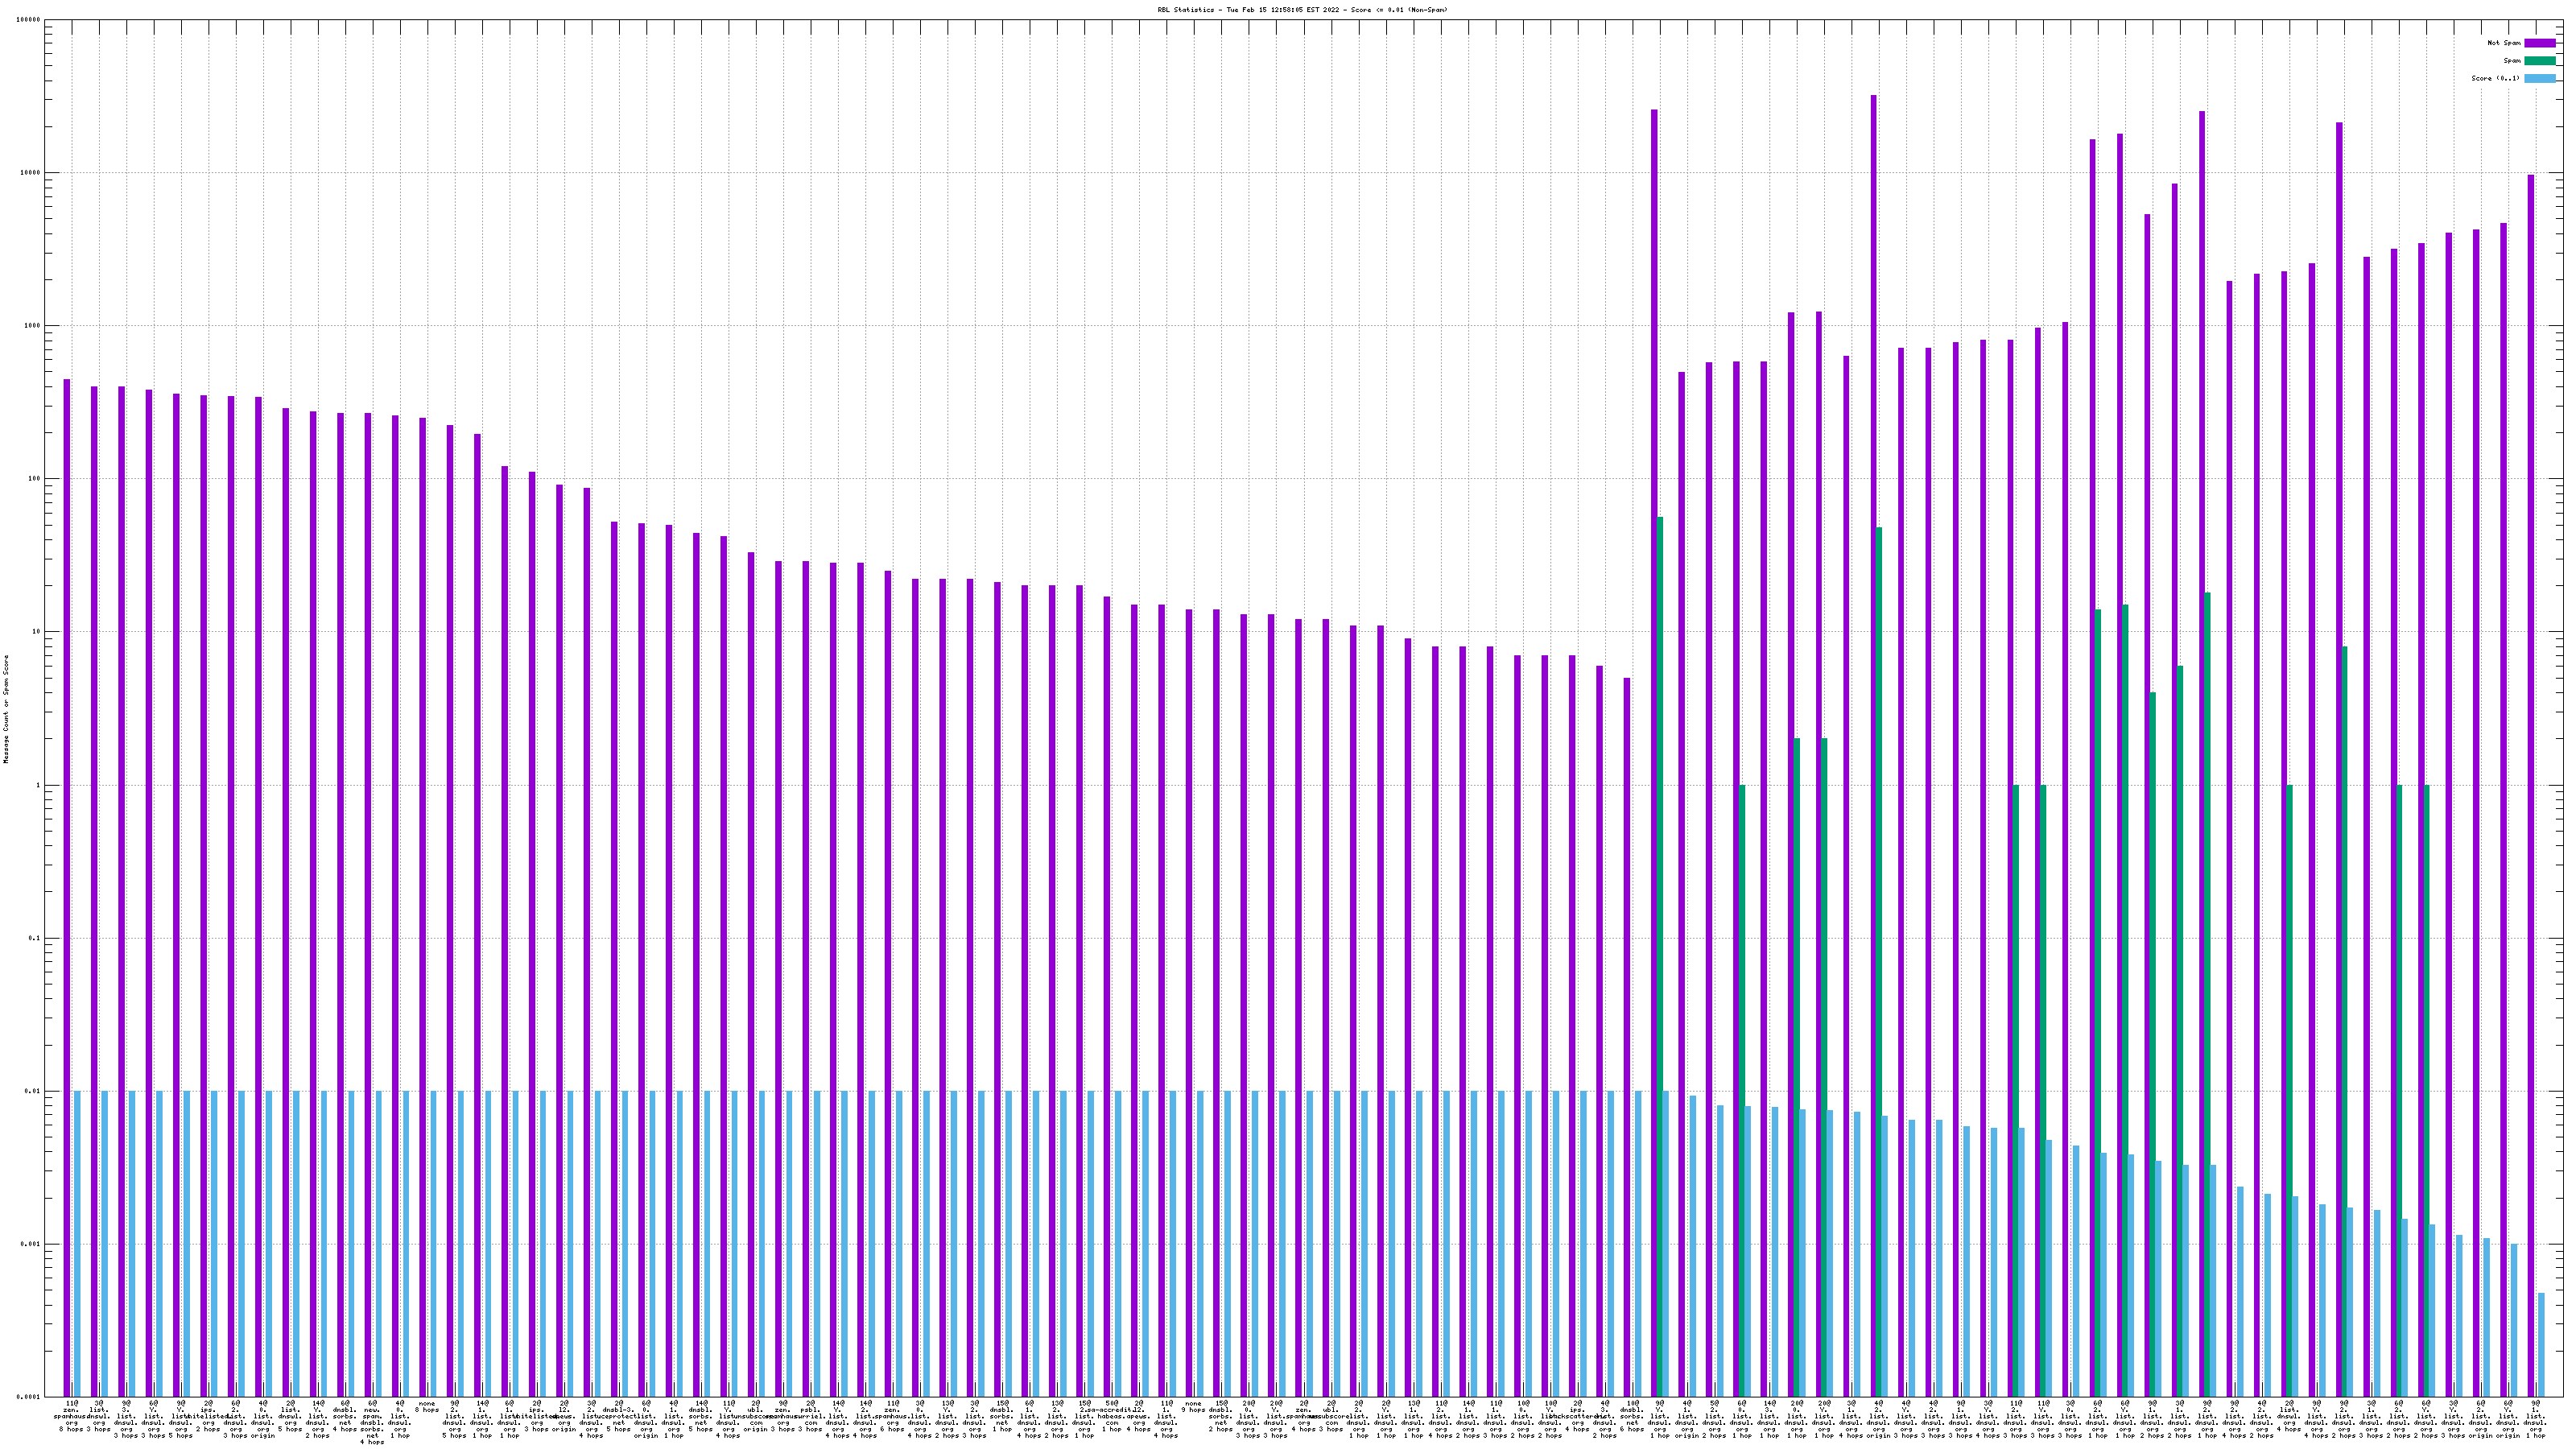The width and height of the screenshot is (2576, 1449).
Task: Click the new.spam.dnsbl.sorbs.net 4 hops label
Action: 372,1422
